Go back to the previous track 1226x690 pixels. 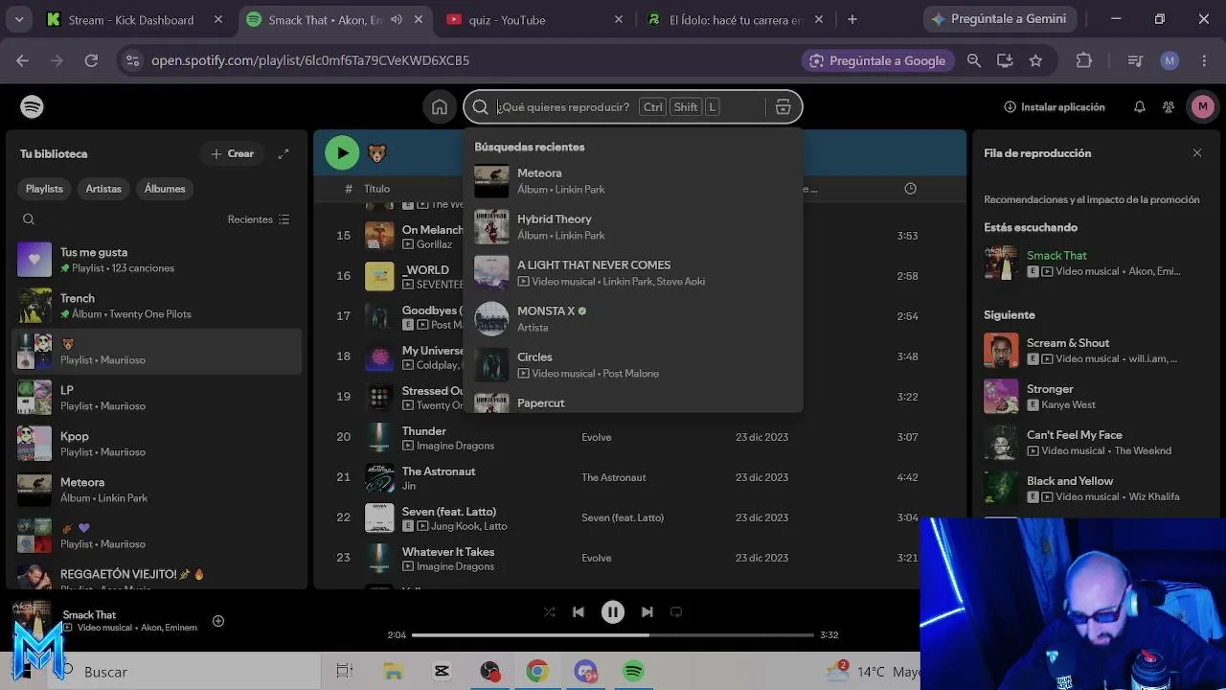pos(579,611)
